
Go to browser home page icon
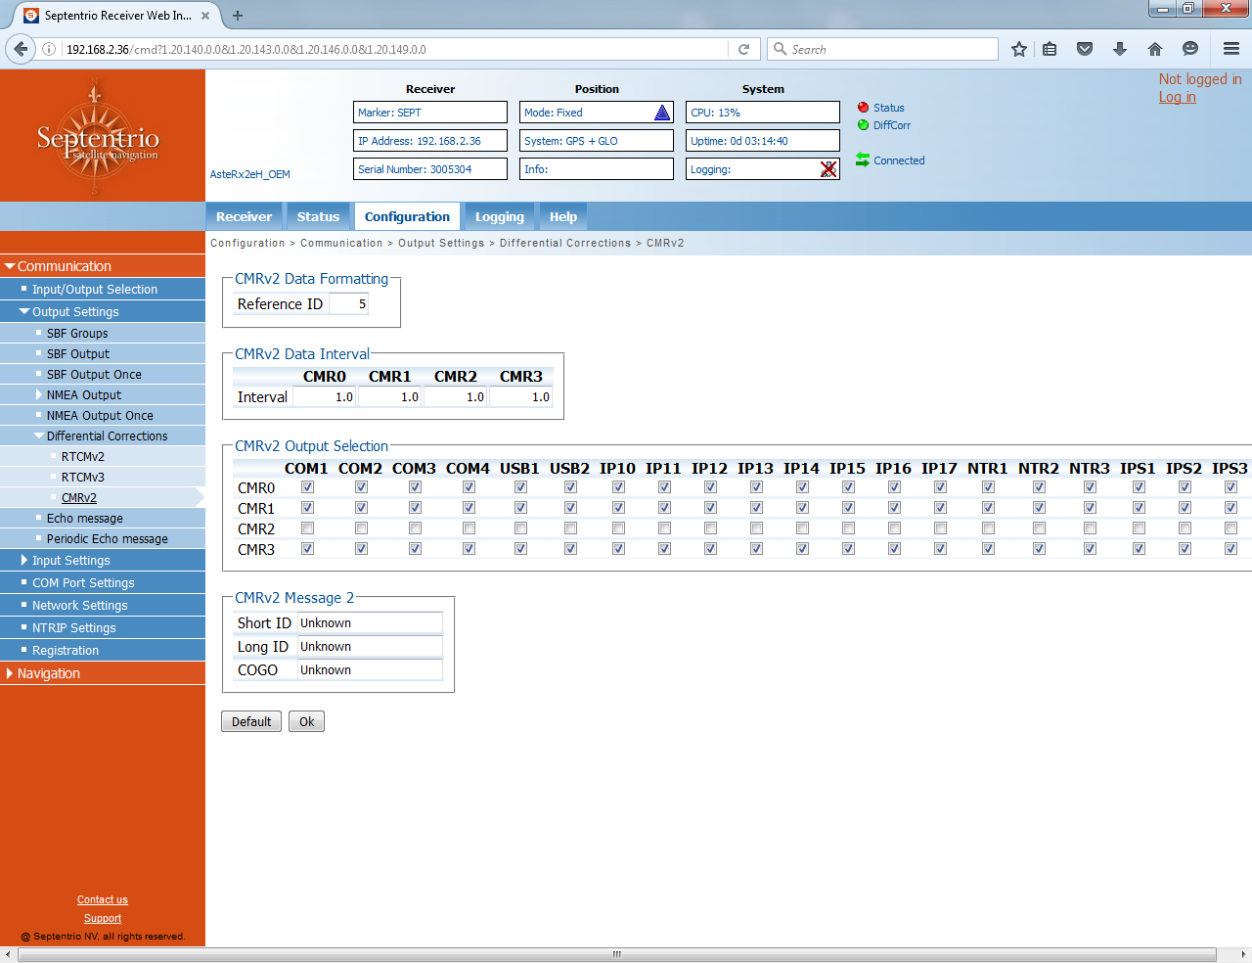(1155, 49)
